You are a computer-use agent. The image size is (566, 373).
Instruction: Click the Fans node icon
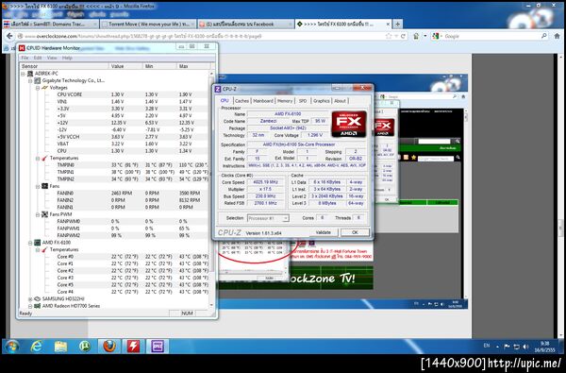(x=44, y=186)
